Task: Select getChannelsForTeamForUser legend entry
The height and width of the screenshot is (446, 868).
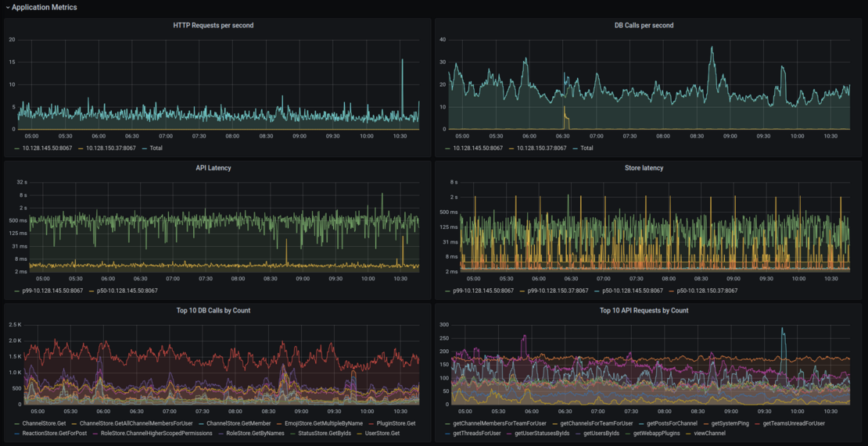Action: tap(598, 423)
